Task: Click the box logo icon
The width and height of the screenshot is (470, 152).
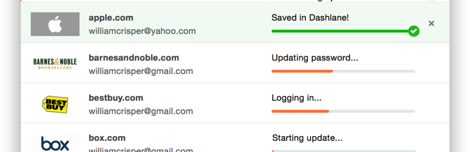Action: [x=55, y=144]
